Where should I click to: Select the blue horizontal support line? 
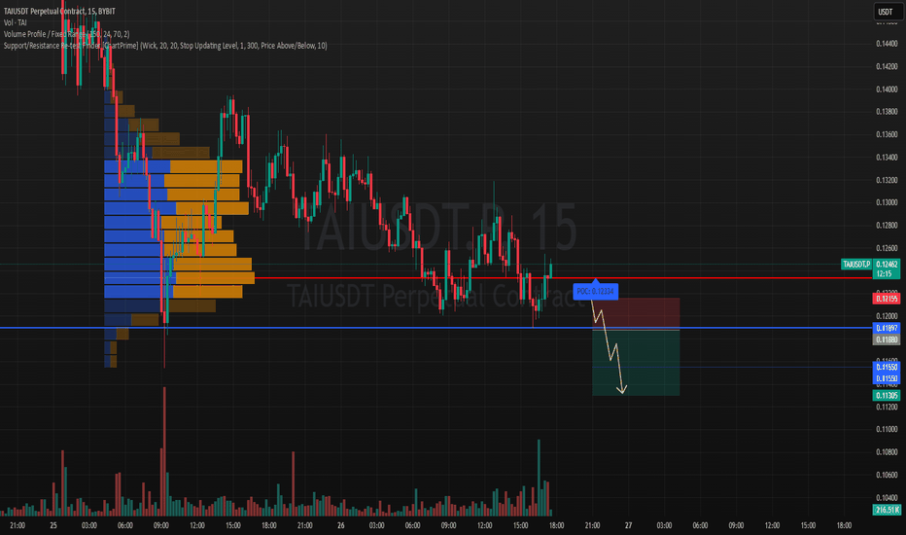coord(436,328)
